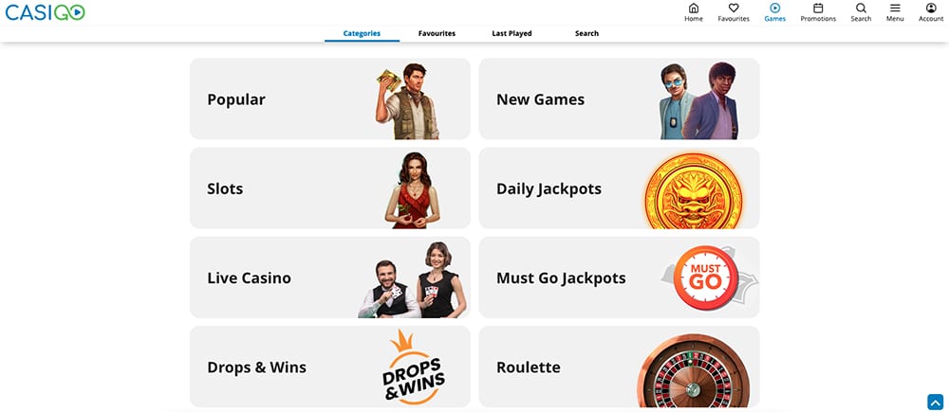Image resolution: width=949 pixels, height=412 pixels.
Task: Open the Must Go Jackpots tile
Action: click(x=619, y=278)
